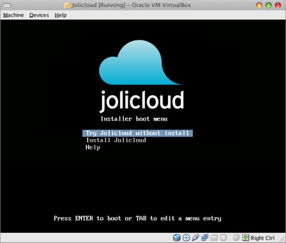The width and height of the screenshot is (286, 243).
Task: Click the 'Installer boot menu' heading text
Action: (134, 119)
